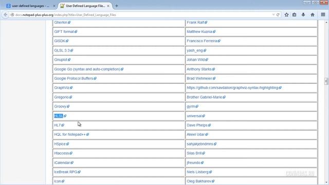
Task: Open a new tab with the plus button
Action: tap(117, 6)
